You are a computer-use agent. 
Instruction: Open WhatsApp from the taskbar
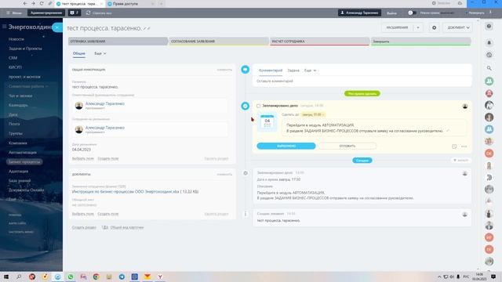pos(71,277)
